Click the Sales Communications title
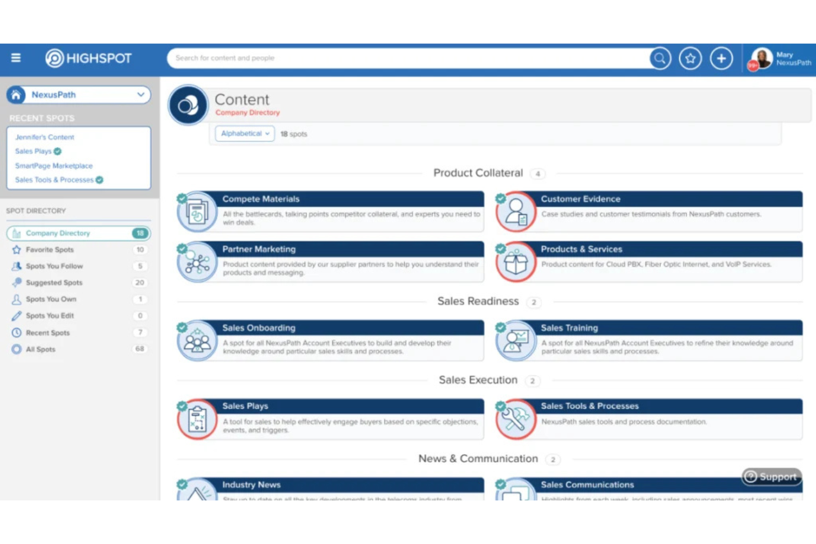The height and width of the screenshot is (544, 816). point(588,485)
